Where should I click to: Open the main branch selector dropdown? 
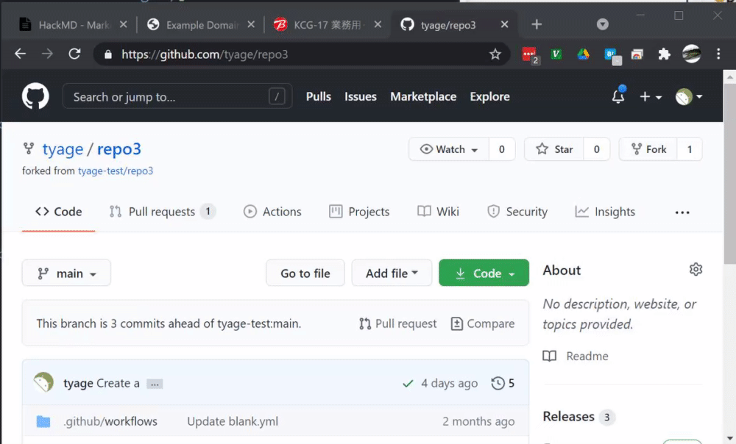(x=67, y=273)
